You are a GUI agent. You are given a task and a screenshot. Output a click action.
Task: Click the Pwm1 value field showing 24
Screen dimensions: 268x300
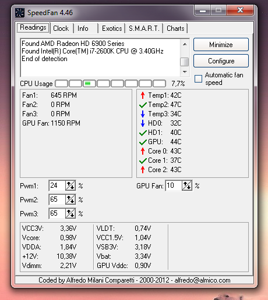pyautogui.click(x=57, y=185)
